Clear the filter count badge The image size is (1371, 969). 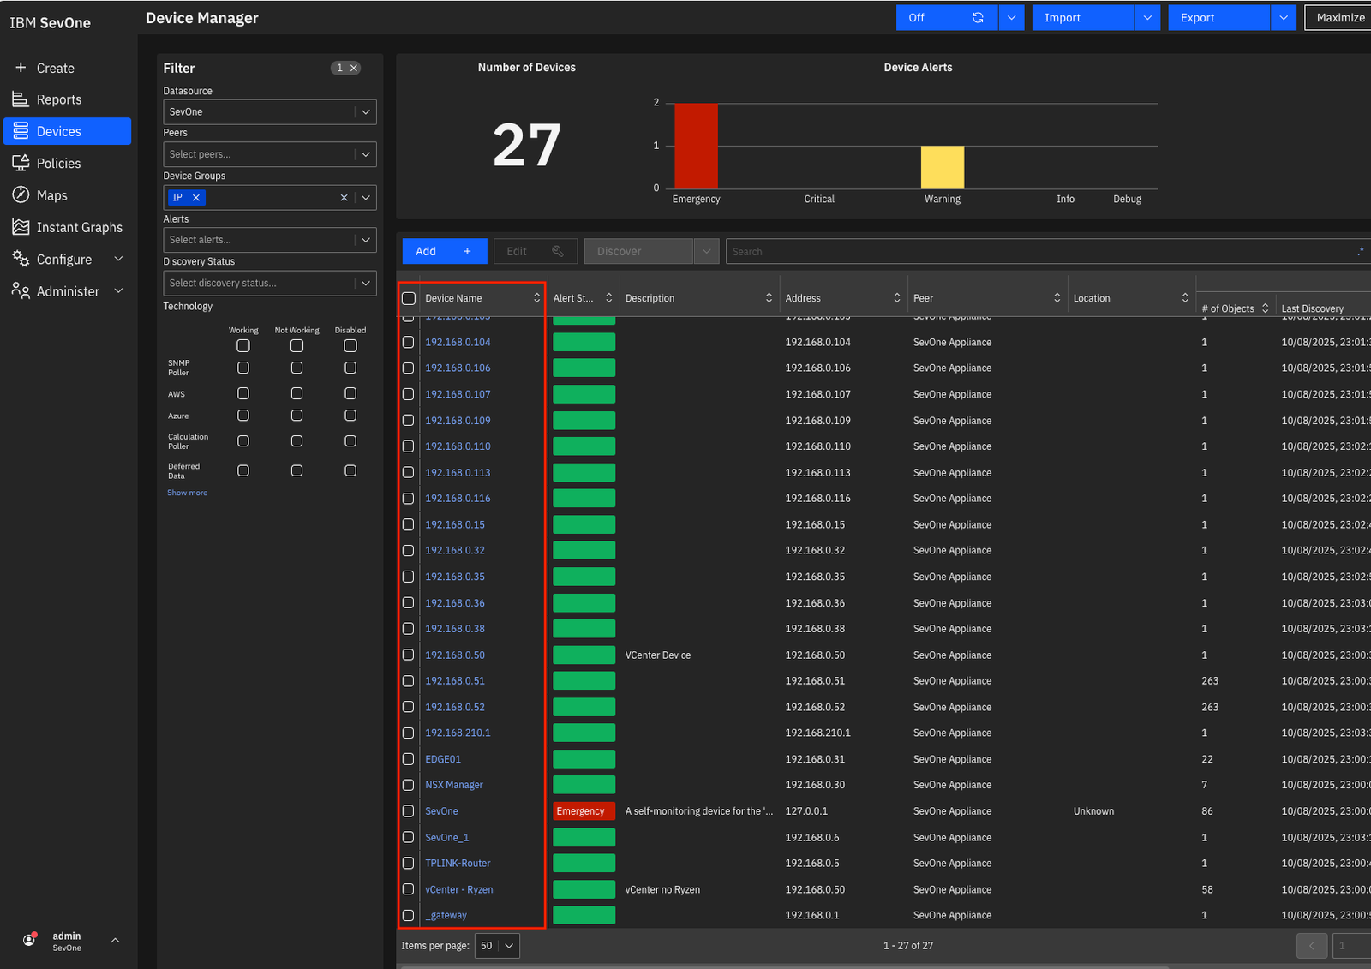click(x=354, y=69)
